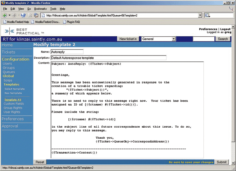The width and height of the screenshot is (236, 171).
Task: Open the Tools menu
Action: pyautogui.click(x=53, y=8)
